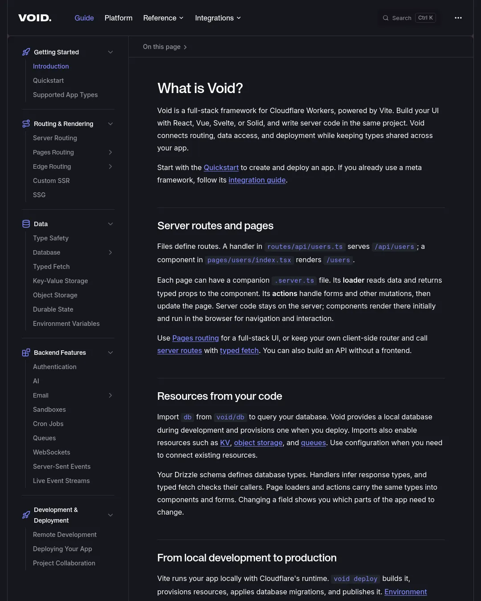Click the Backend Features blocks icon
This screenshot has height=601, width=481.
(x=26, y=353)
